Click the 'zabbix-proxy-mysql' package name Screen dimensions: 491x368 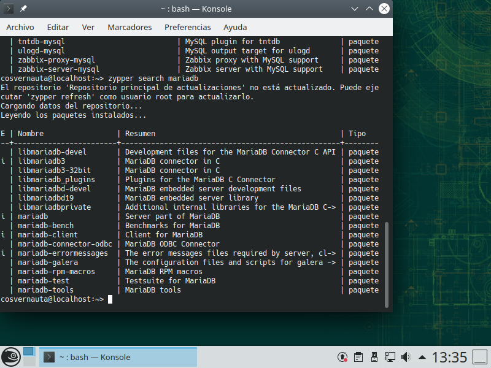pos(56,59)
